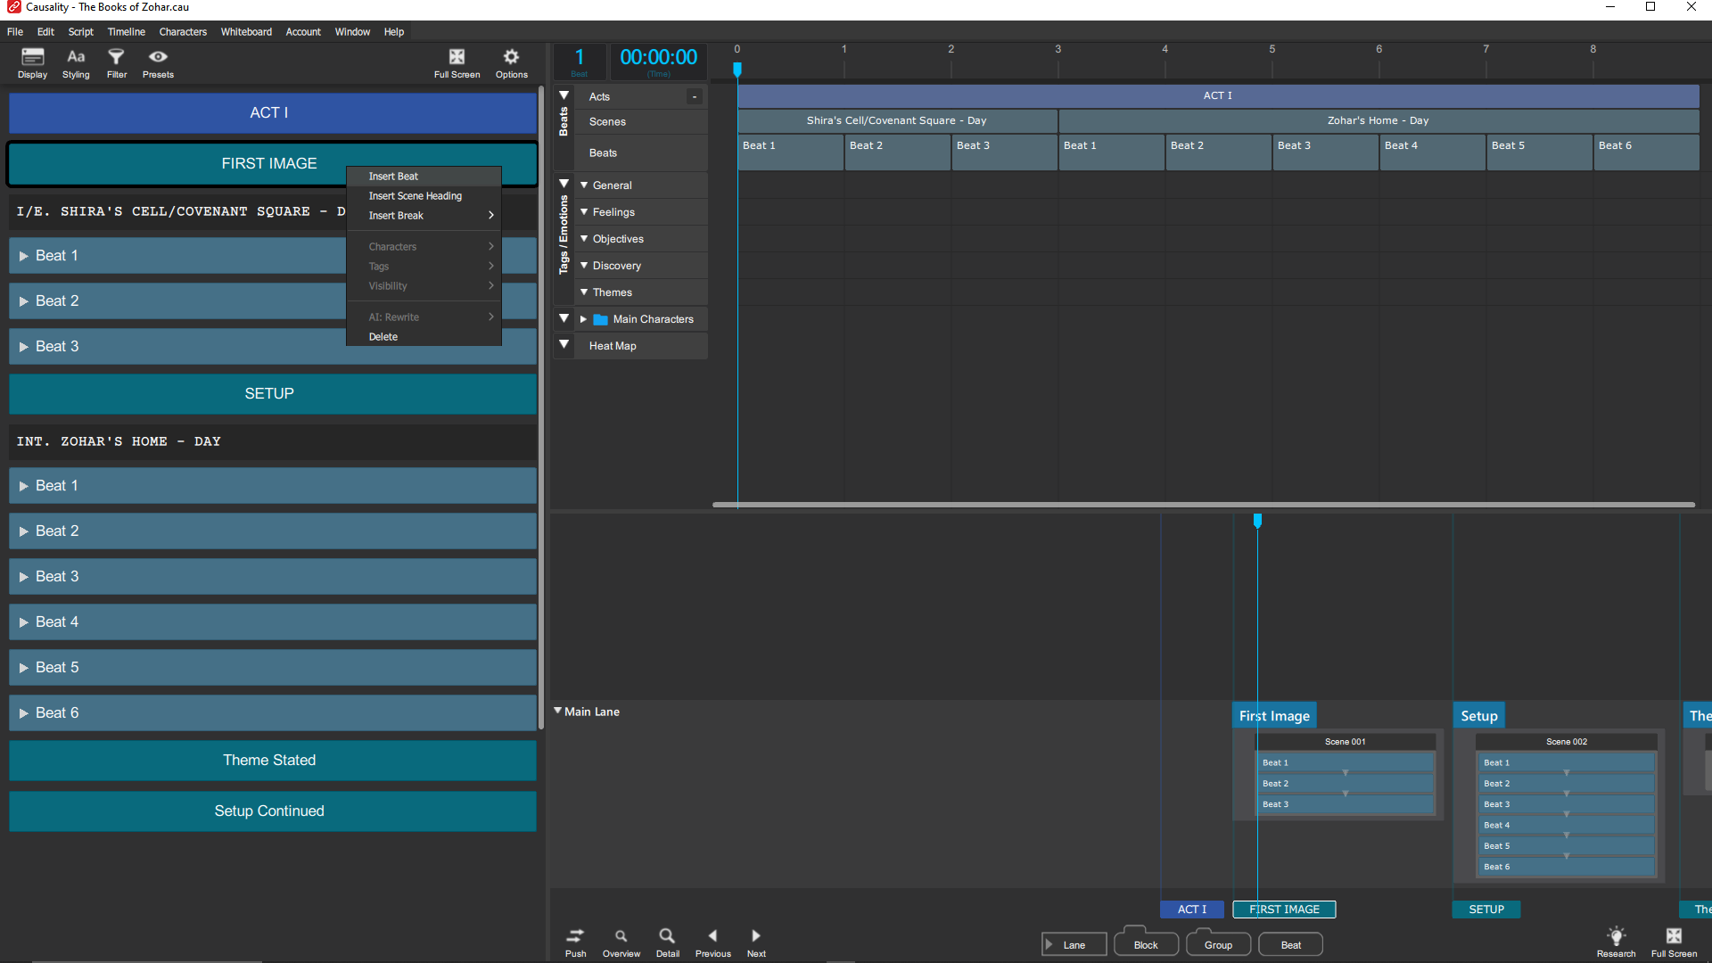The height and width of the screenshot is (963, 1712).
Task: Expand the Main Characters folder
Action: [x=583, y=319]
